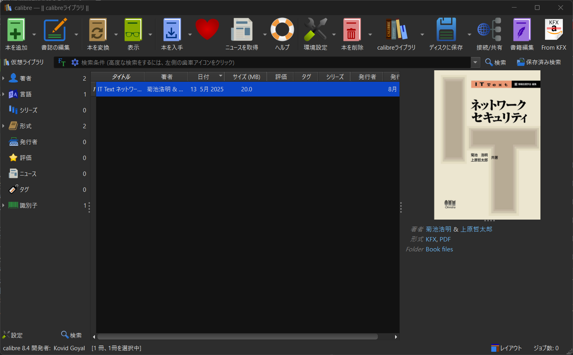Open dropdown arrow next to 本を削除
Image resolution: width=573 pixels, height=355 pixels.
(370, 35)
